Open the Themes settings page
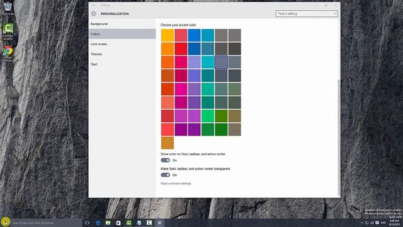The image size is (403, 227). pyautogui.click(x=122, y=54)
